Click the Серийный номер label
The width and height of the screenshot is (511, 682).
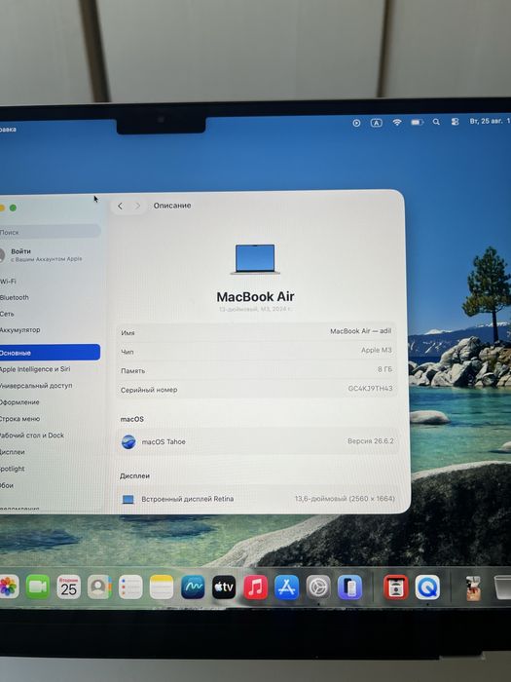pyautogui.click(x=149, y=390)
